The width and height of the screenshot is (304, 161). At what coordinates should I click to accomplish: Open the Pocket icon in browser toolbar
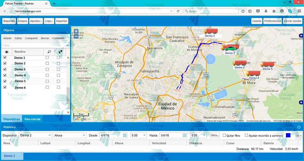(258, 11)
